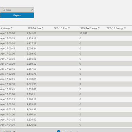
Task: Click the 2,798.1 power value cell
Action: 31,94
